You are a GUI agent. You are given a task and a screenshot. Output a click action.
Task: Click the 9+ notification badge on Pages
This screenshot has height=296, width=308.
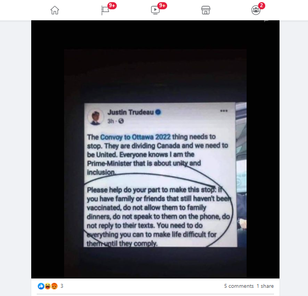pyautogui.click(x=112, y=5)
